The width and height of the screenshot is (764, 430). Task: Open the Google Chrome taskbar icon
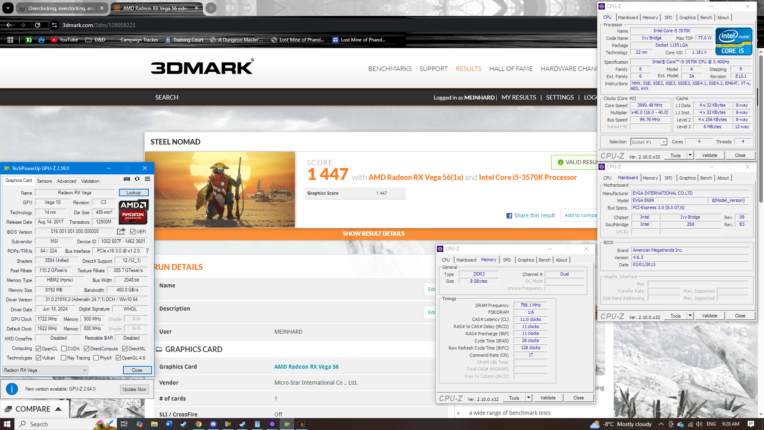[199, 424]
